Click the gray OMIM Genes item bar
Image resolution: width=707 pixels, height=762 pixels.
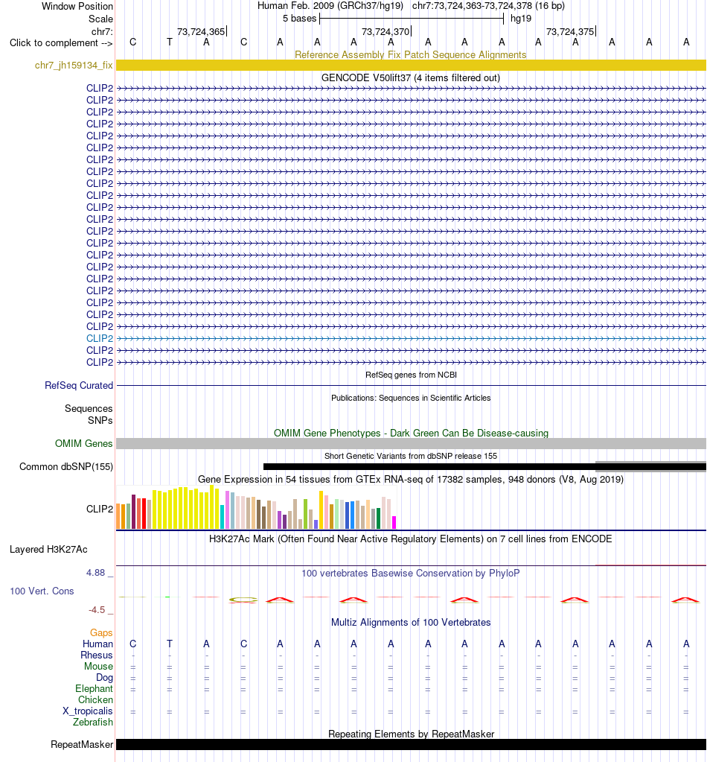pos(411,443)
